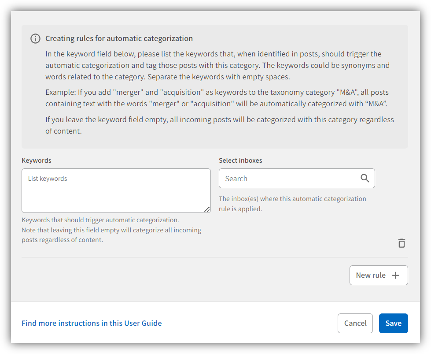Open the User Guide link
The width and height of the screenshot is (431, 354).
click(x=91, y=323)
